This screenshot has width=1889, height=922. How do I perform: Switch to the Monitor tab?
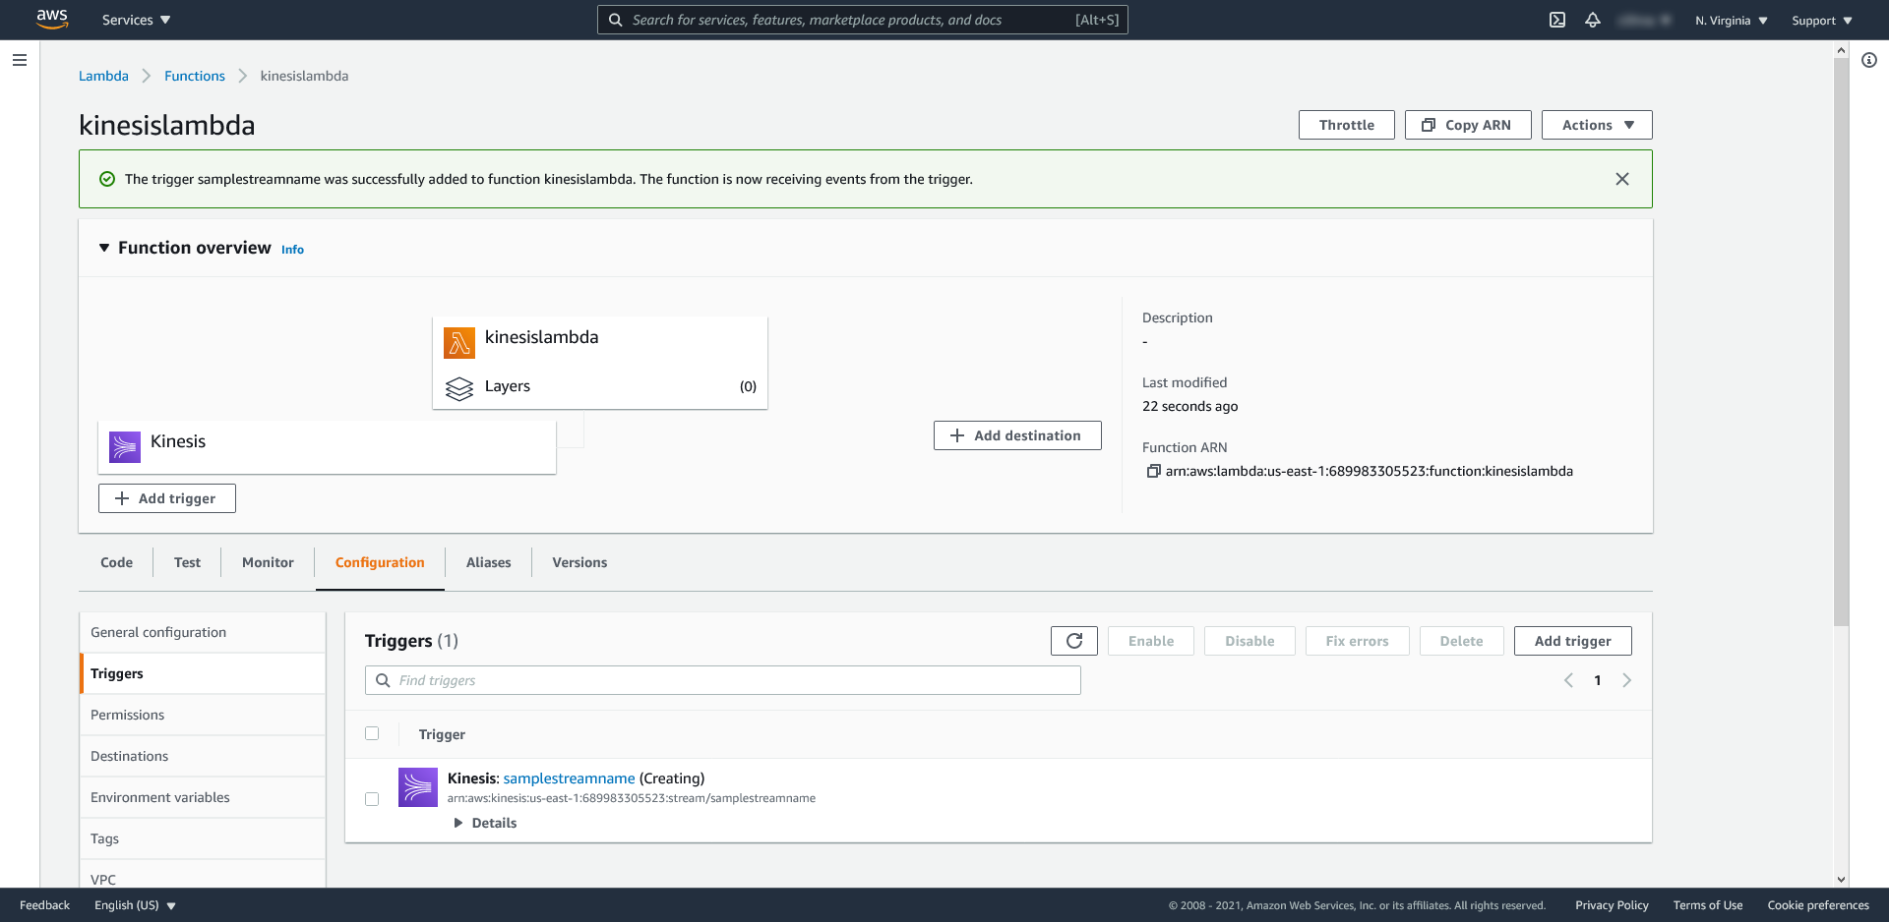coord(268,562)
